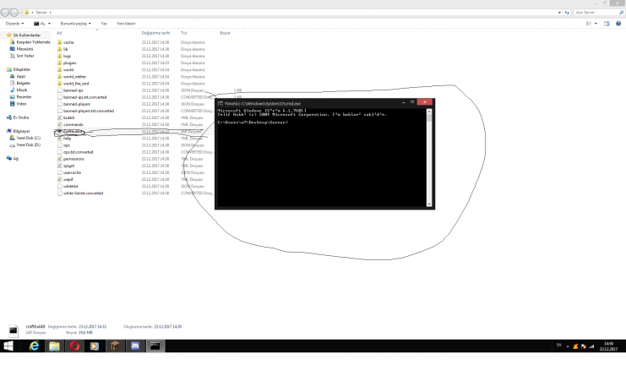
Task: Open Yerel Disk (C:) in sidebar
Action: (29, 138)
